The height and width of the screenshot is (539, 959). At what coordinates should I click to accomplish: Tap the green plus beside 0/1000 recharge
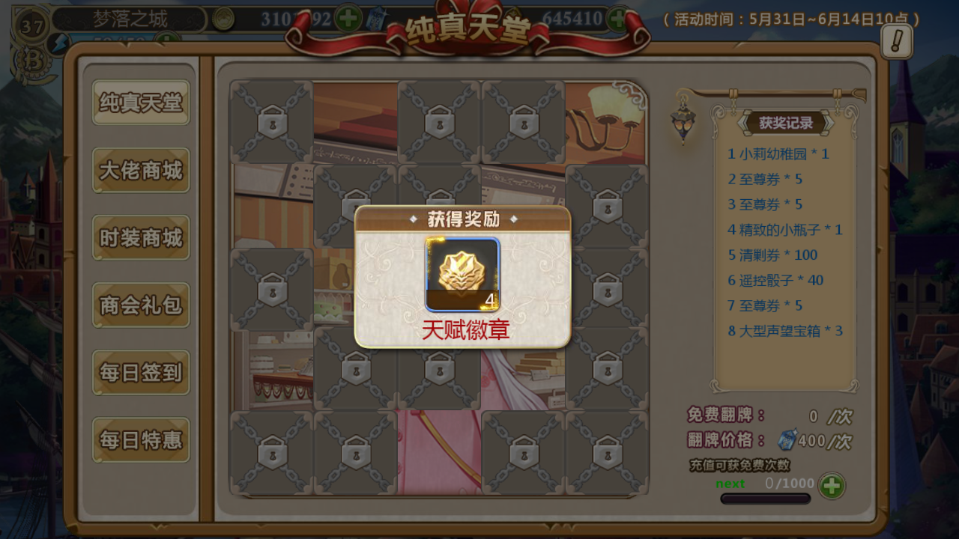(x=832, y=486)
